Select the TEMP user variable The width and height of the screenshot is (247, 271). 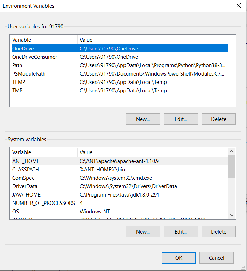[120, 82]
